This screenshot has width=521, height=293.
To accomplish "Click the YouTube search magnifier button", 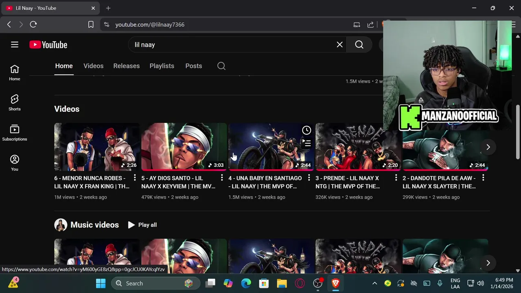I will pyautogui.click(x=359, y=45).
